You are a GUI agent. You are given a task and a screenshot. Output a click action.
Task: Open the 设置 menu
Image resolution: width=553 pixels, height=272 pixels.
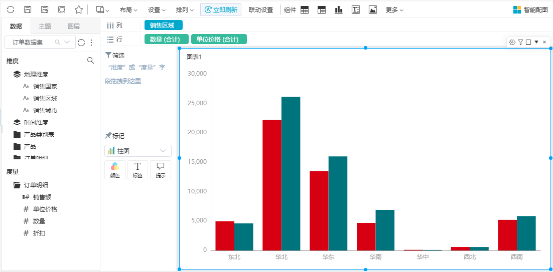pyautogui.click(x=157, y=10)
